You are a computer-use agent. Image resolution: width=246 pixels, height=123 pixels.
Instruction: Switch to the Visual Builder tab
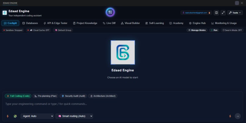(x=130, y=23)
